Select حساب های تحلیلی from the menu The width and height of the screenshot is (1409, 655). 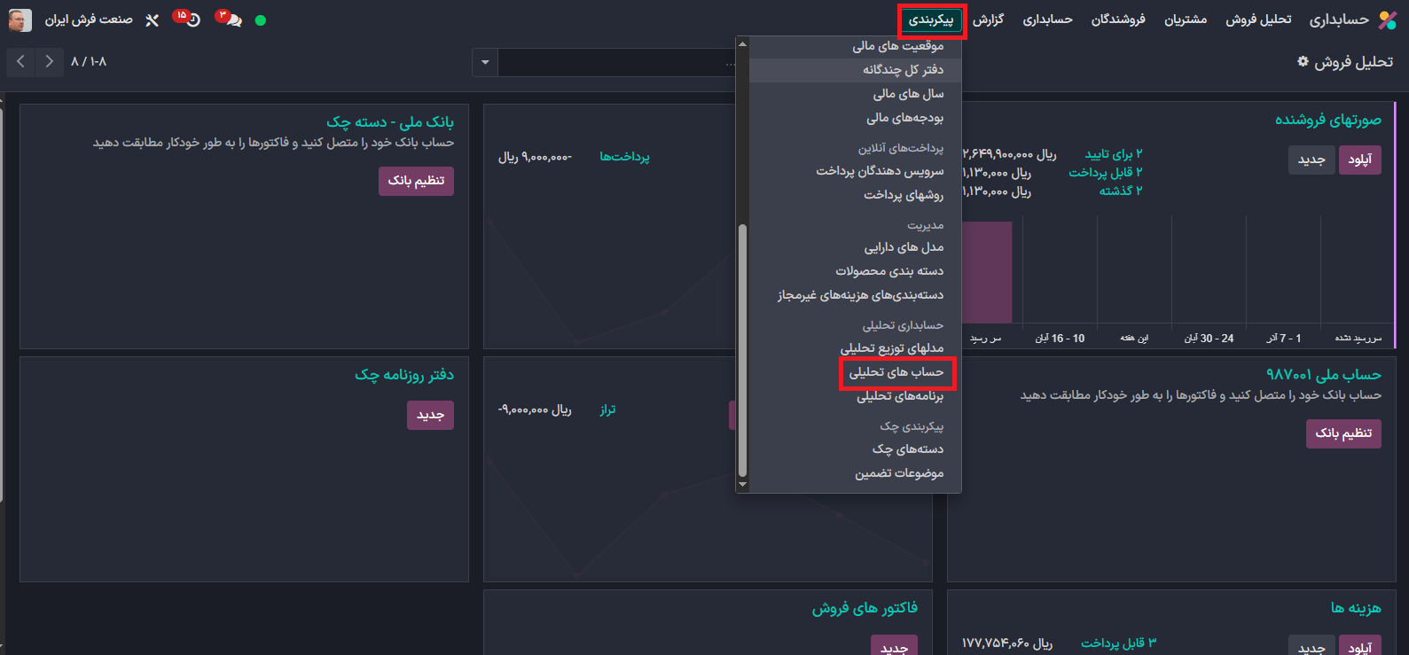click(x=896, y=372)
